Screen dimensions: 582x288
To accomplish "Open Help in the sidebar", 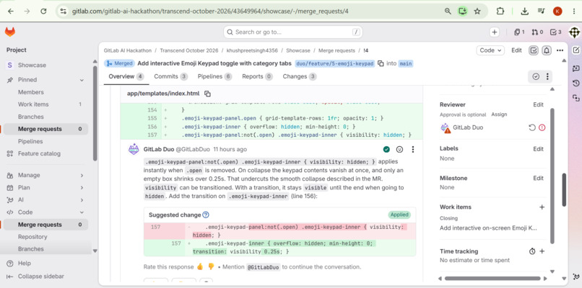I will click(25, 264).
